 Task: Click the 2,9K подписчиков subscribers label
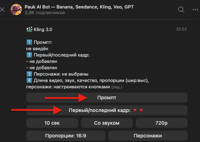click(45, 13)
